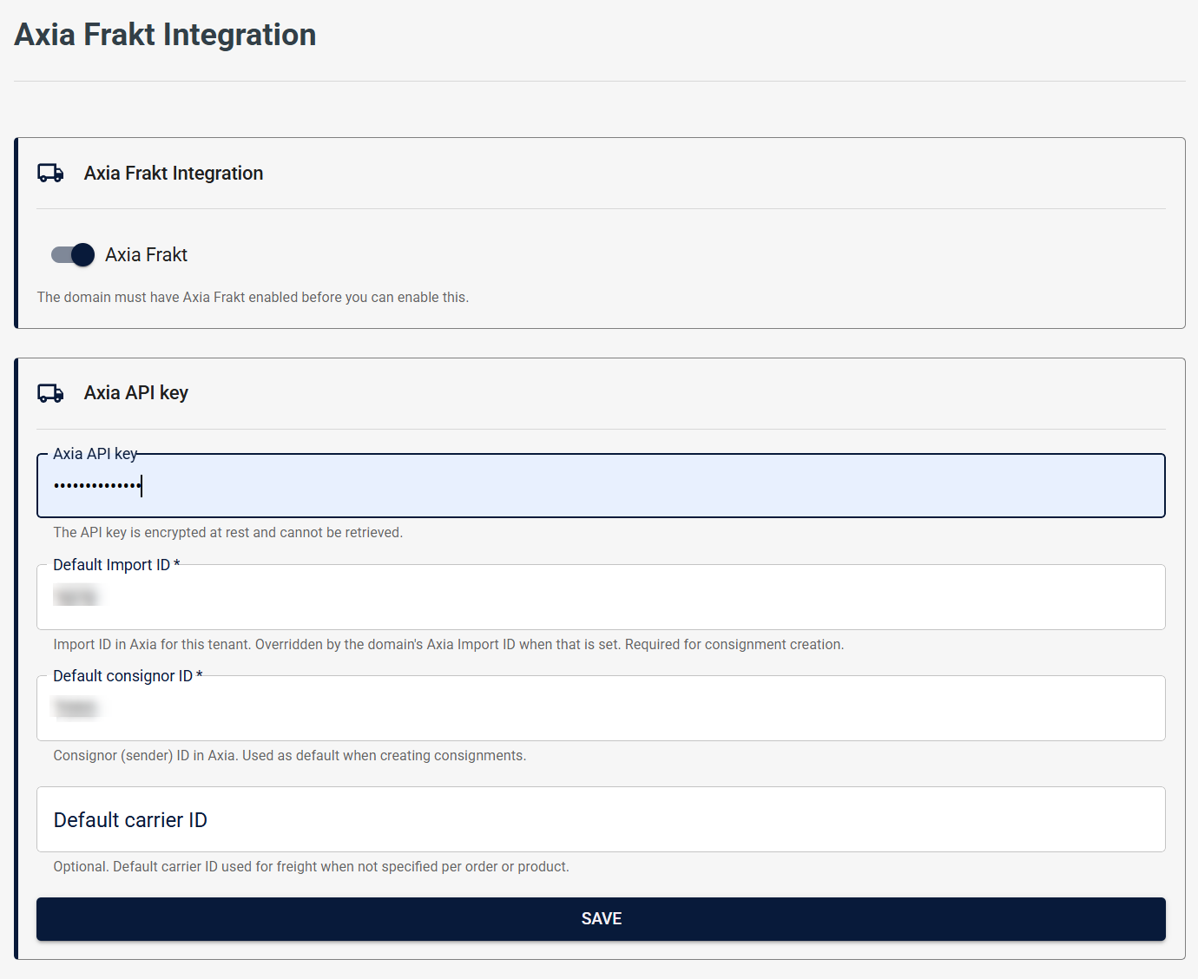Click the truck icon beside Axia Frakt Integration
The height and width of the screenshot is (979, 1198).
[x=50, y=174]
